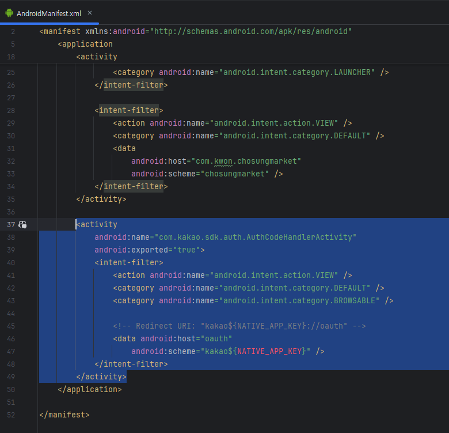Screen dimensions: 449x433
Task: Click line number 46 in gutter
Action: click(x=11, y=339)
